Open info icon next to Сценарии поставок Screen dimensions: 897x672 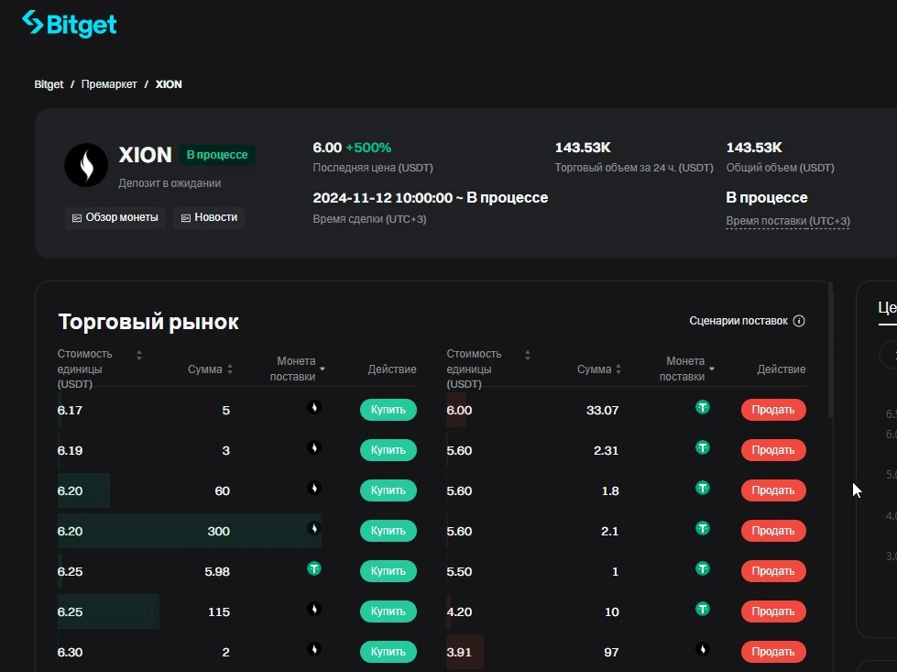tap(799, 321)
